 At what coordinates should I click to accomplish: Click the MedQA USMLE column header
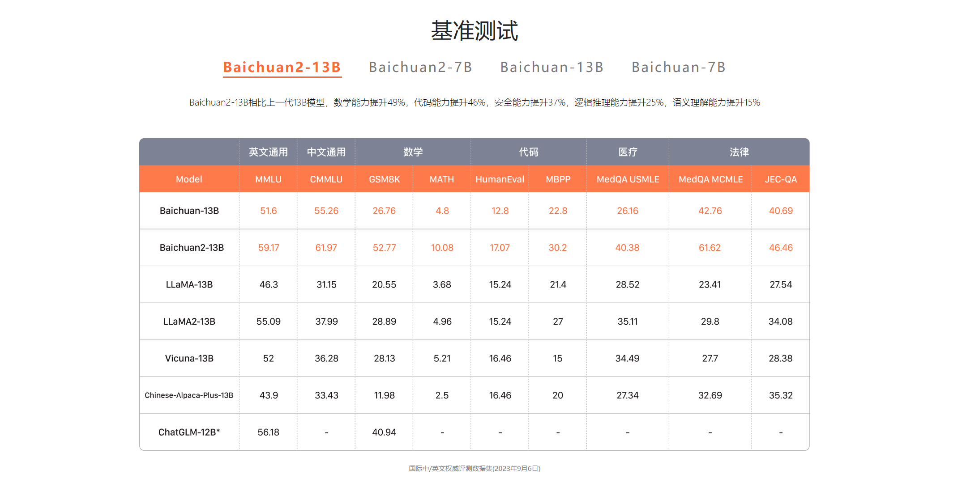(x=628, y=179)
